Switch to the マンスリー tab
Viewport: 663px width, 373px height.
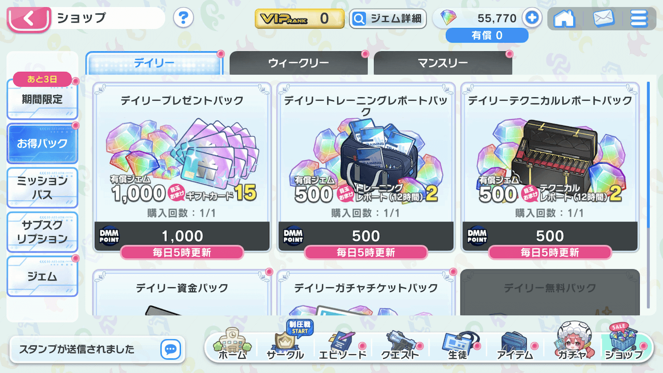point(443,63)
